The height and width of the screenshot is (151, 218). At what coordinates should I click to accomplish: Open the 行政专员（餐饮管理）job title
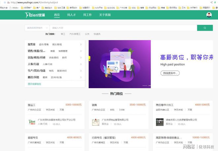pyautogui.click(x=104, y=138)
